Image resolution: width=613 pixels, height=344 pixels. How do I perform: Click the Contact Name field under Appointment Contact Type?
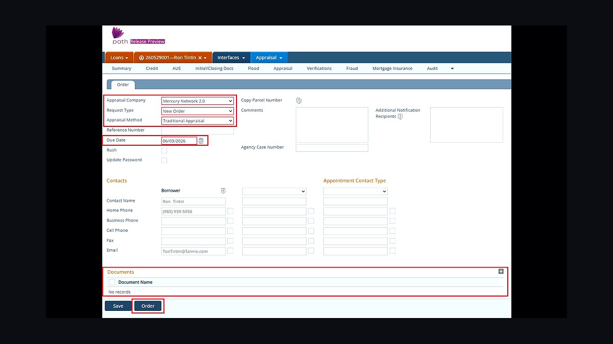(356, 201)
